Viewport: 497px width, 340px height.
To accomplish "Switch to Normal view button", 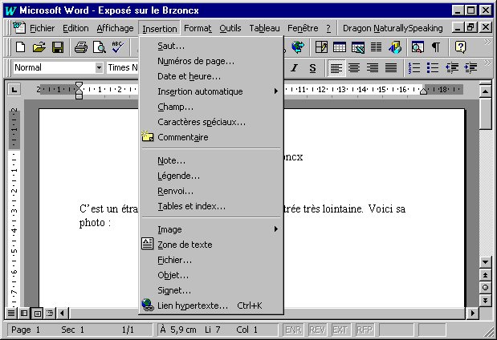I will tap(11, 314).
